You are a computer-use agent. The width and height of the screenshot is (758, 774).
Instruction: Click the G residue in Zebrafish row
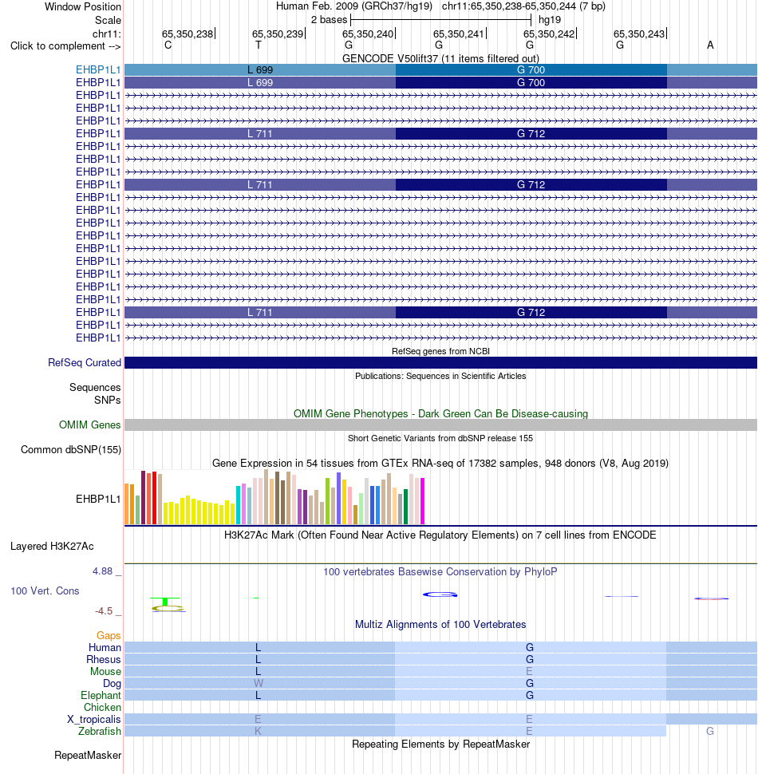pos(710,731)
